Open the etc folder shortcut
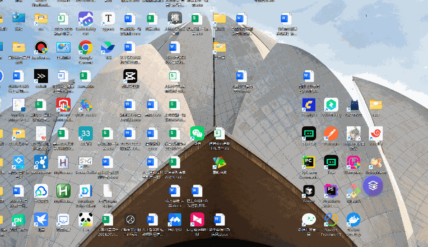The width and height of the screenshot is (428, 247). [x=41, y=19]
